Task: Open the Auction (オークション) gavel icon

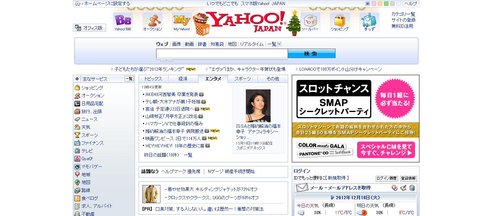Action: (x=152, y=22)
